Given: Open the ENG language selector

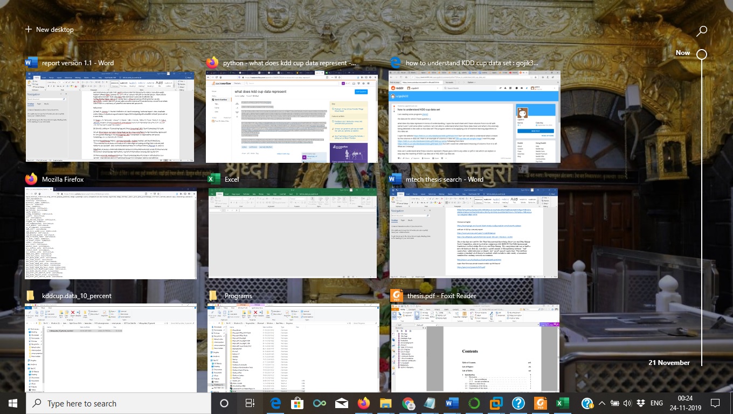Looking at the screenshot, I should [x=656, y=403].
